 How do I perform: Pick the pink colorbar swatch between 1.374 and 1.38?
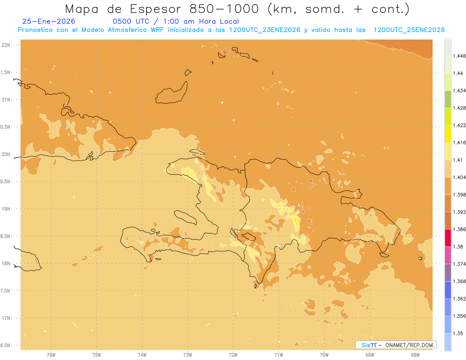pos(448,255)
